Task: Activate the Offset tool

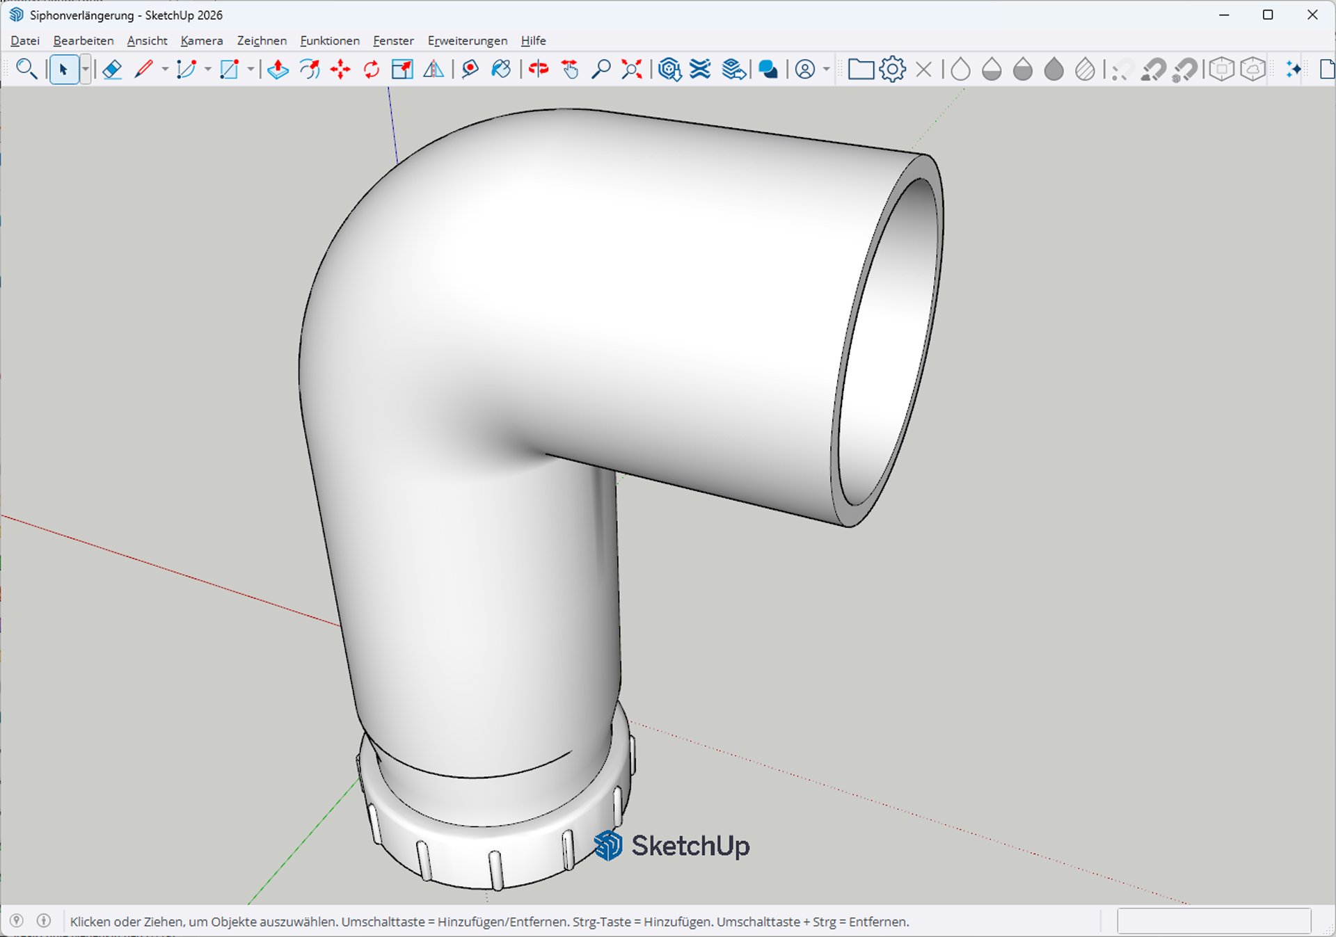Action: pos(309,70)
